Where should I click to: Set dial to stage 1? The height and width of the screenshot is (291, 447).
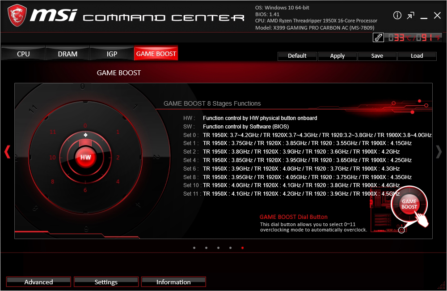click(x=118, y=132)
